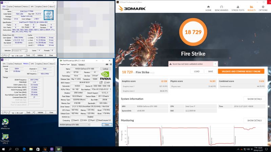This screenshot has height=152, width=271.
Task: Click VALIDATE AND COMPARE RESULT ONLINE button
Action: [241, 71]
